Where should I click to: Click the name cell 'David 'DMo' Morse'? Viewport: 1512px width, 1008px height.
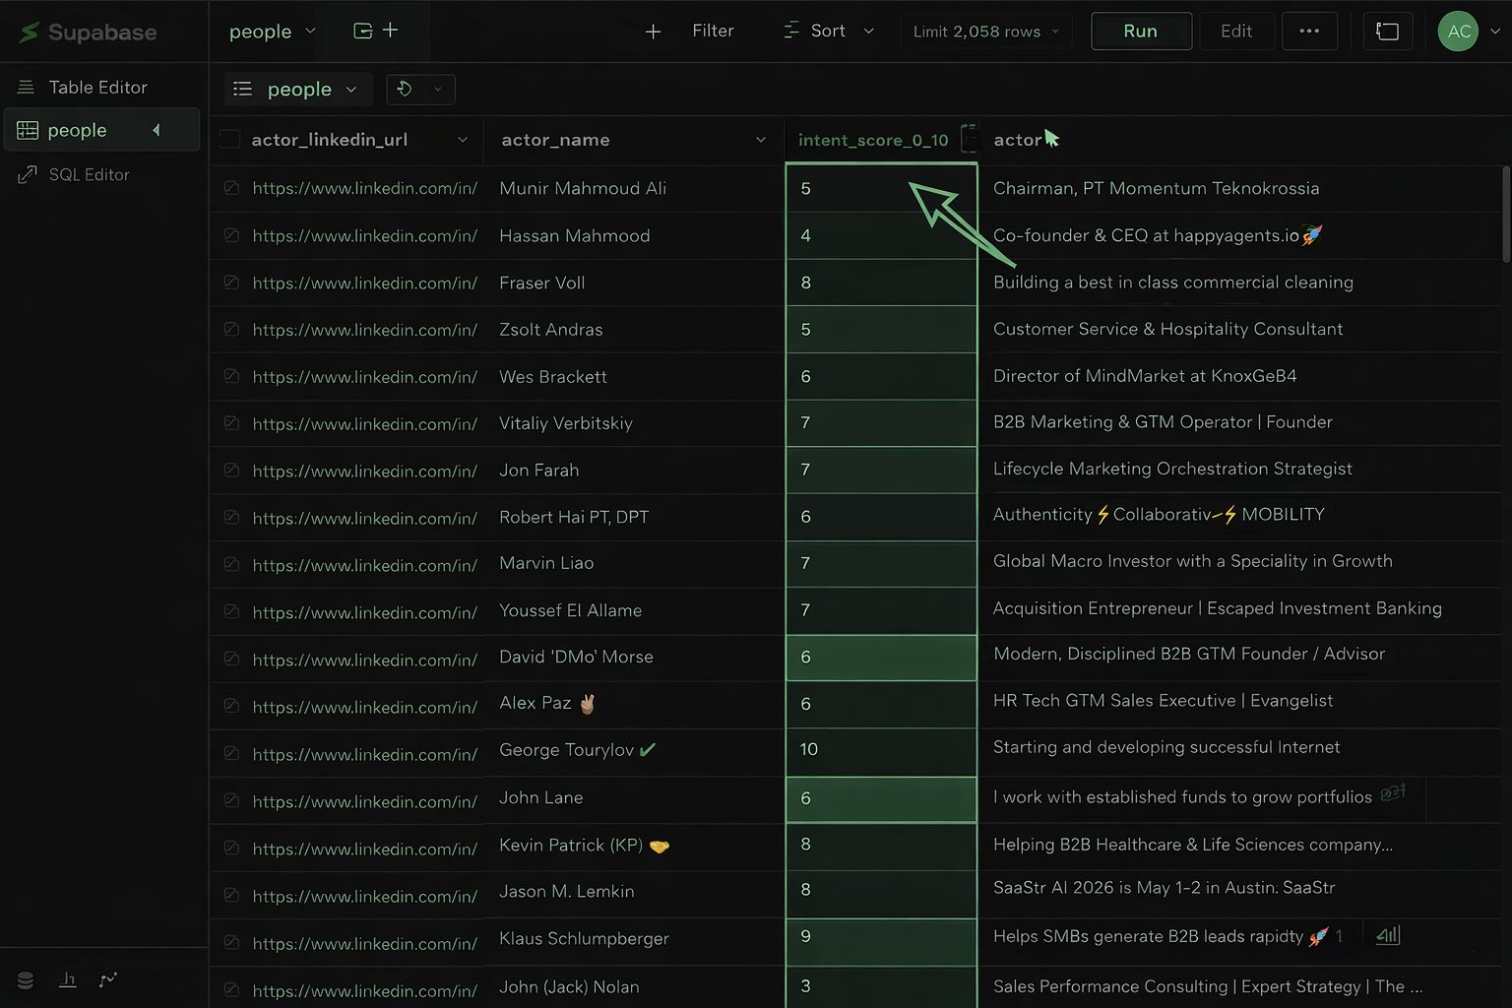pyautogui.click(x=576, y=657)
